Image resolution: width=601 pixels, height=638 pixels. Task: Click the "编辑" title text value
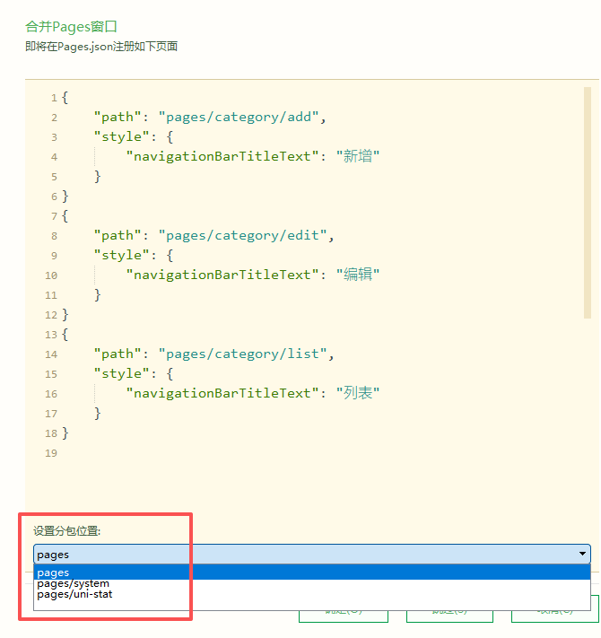pos(358,275)
